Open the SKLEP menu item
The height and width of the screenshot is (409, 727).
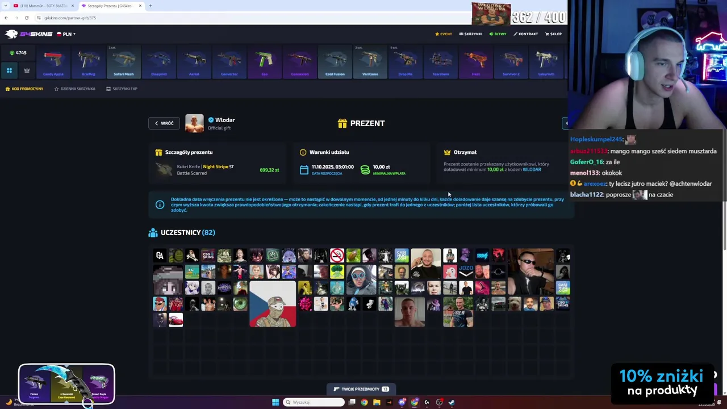(554, 34)
